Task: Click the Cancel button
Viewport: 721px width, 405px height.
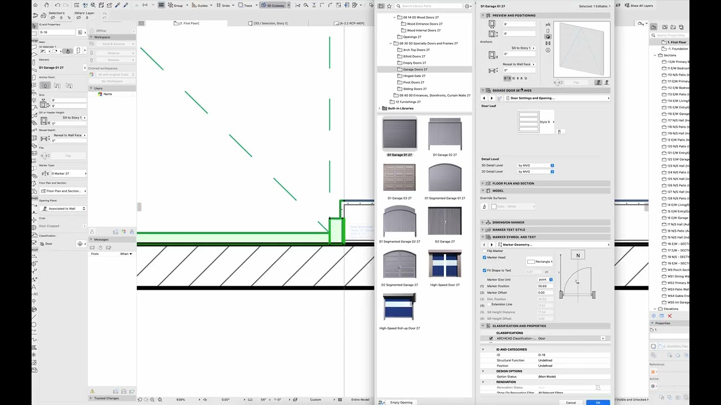Action: point(571,402)
